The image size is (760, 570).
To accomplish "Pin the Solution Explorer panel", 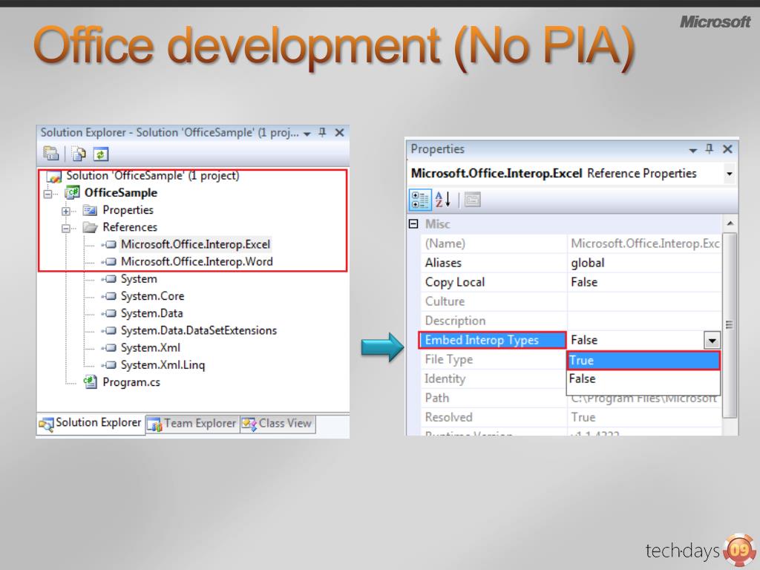I will point(323,132).
